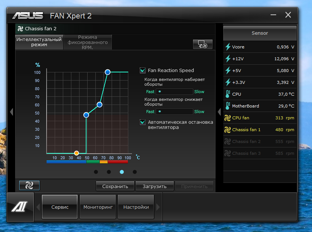Open the Настройки menu
Screen dimensions: 312x232
(136, 207)
